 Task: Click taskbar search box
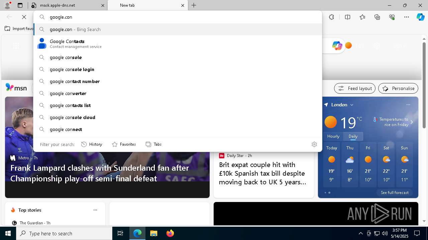coord(64,233)
